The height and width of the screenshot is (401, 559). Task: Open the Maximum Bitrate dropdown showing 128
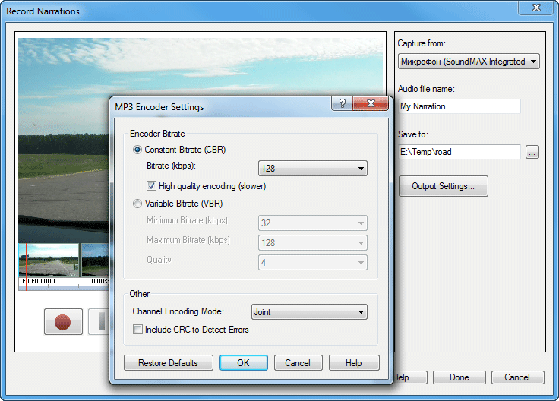(x=313, y=243)
